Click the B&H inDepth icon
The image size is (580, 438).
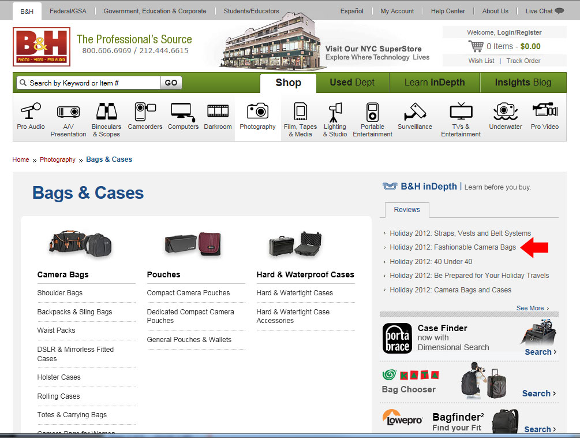390,186
